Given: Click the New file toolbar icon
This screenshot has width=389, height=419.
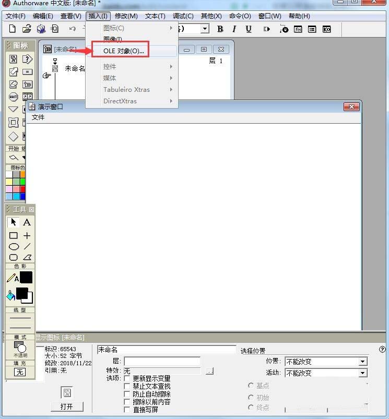Looking at the screenshot, I should (13, 29).
